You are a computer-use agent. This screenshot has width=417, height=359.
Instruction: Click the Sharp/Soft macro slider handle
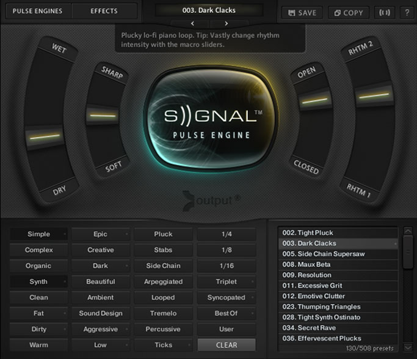[103, 116]
